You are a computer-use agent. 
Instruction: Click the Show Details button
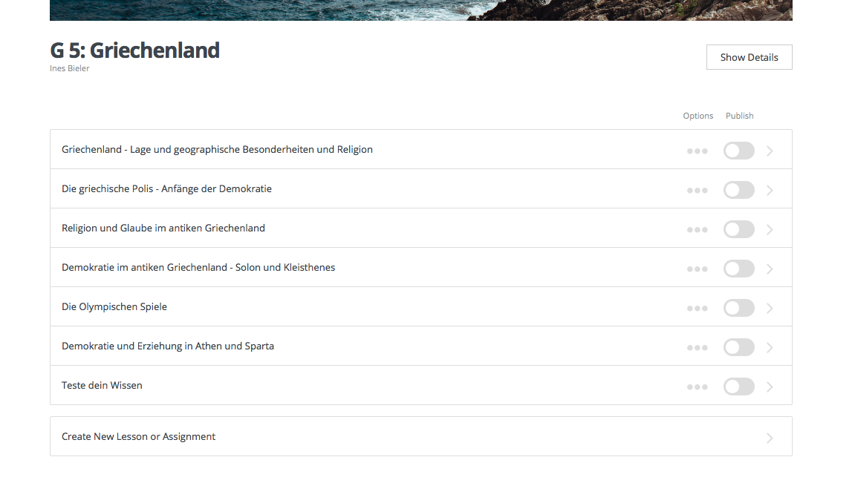(749, 57)
